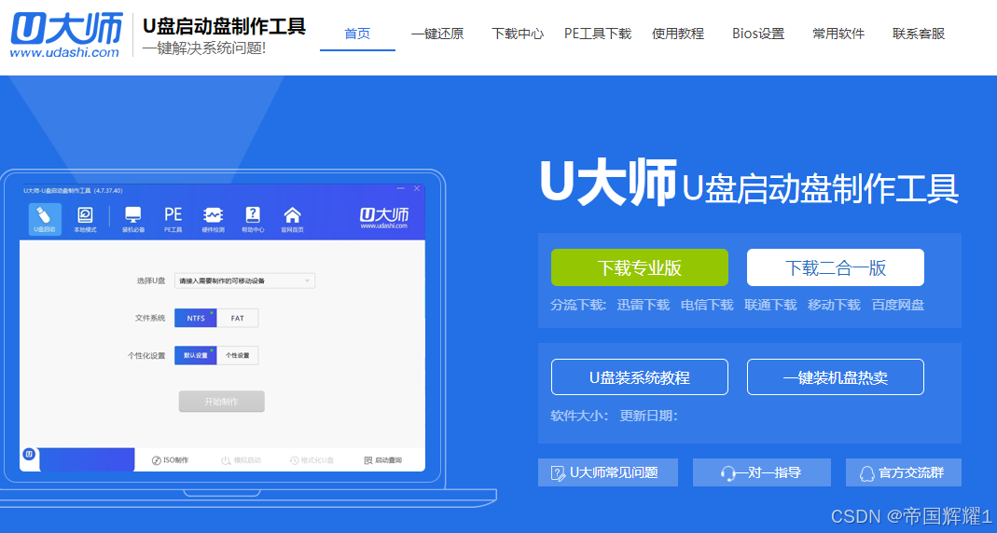Click the round U badge at app bottom-left

click(29, 454)
